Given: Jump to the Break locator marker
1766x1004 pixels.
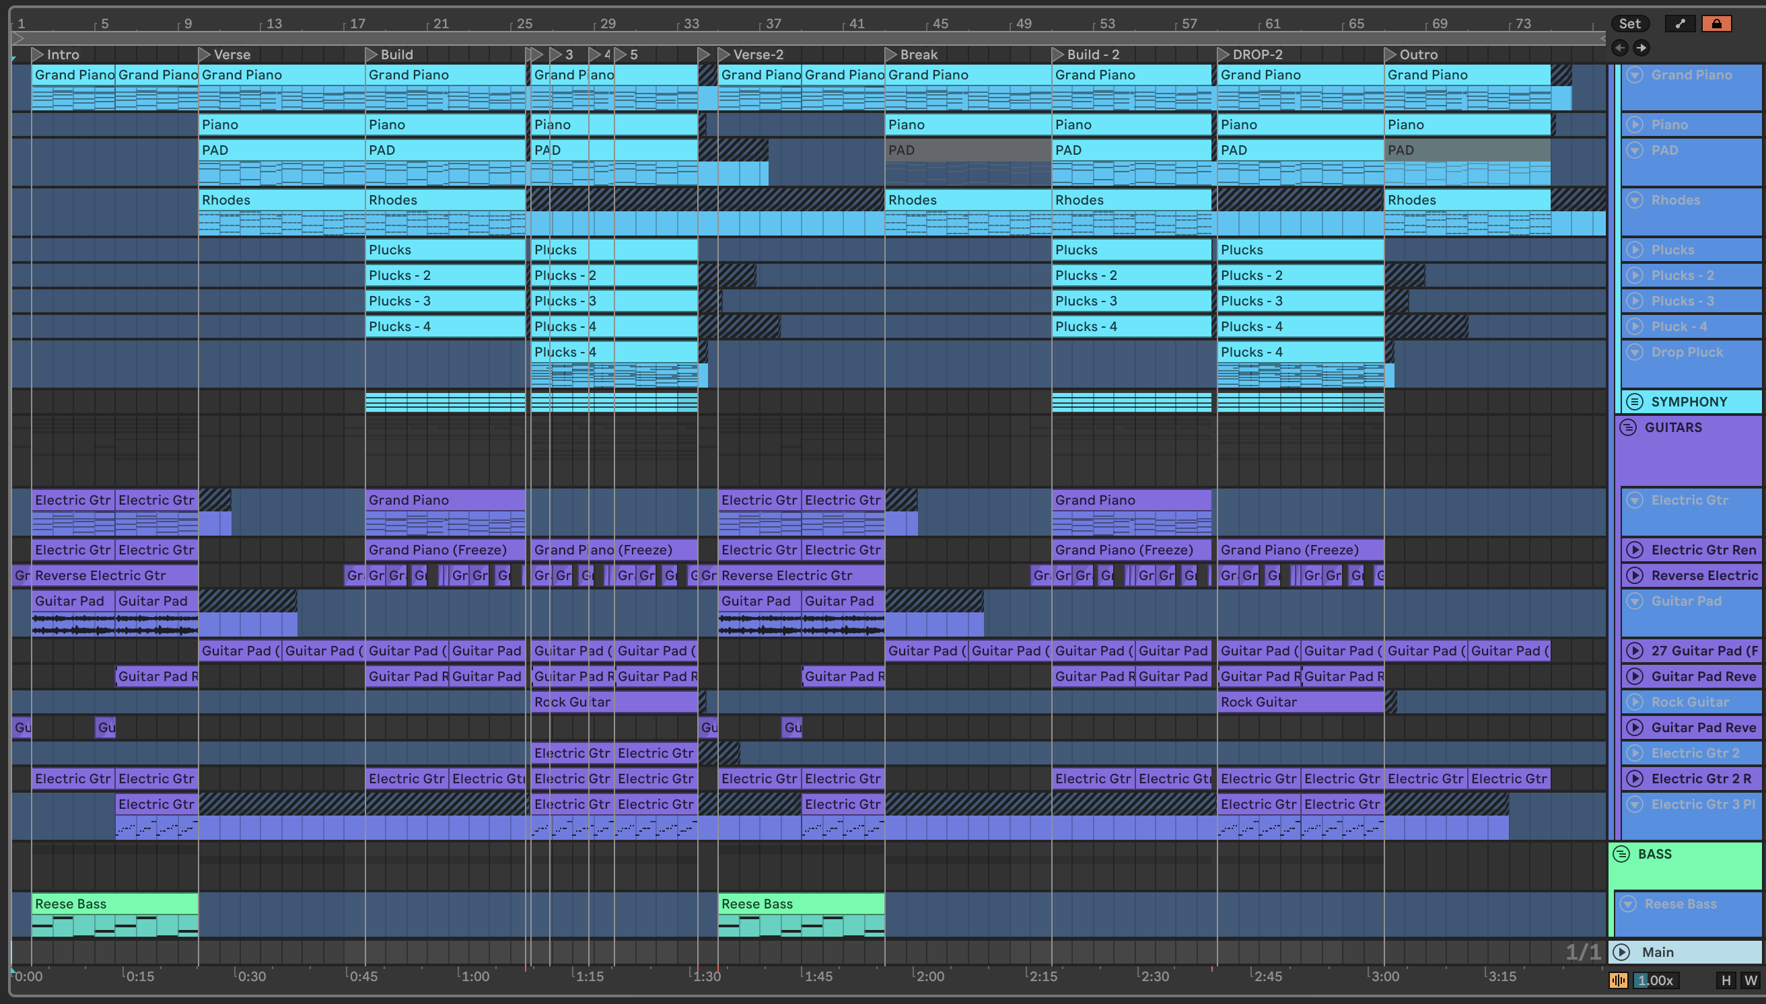Looking at the screenshot, I should 890,54.
